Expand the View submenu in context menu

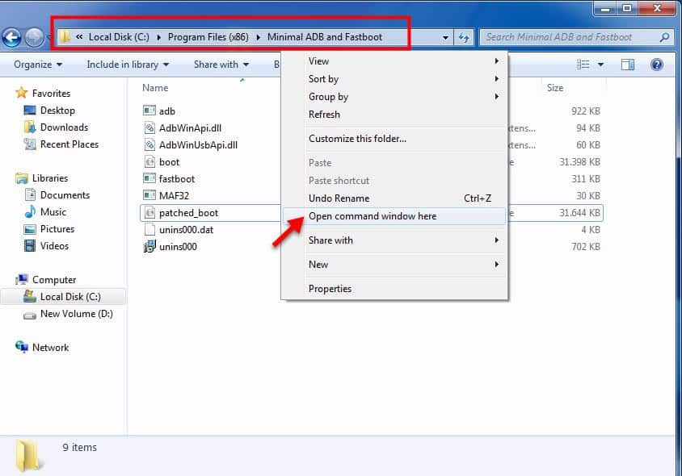click(x=394, y=61)
